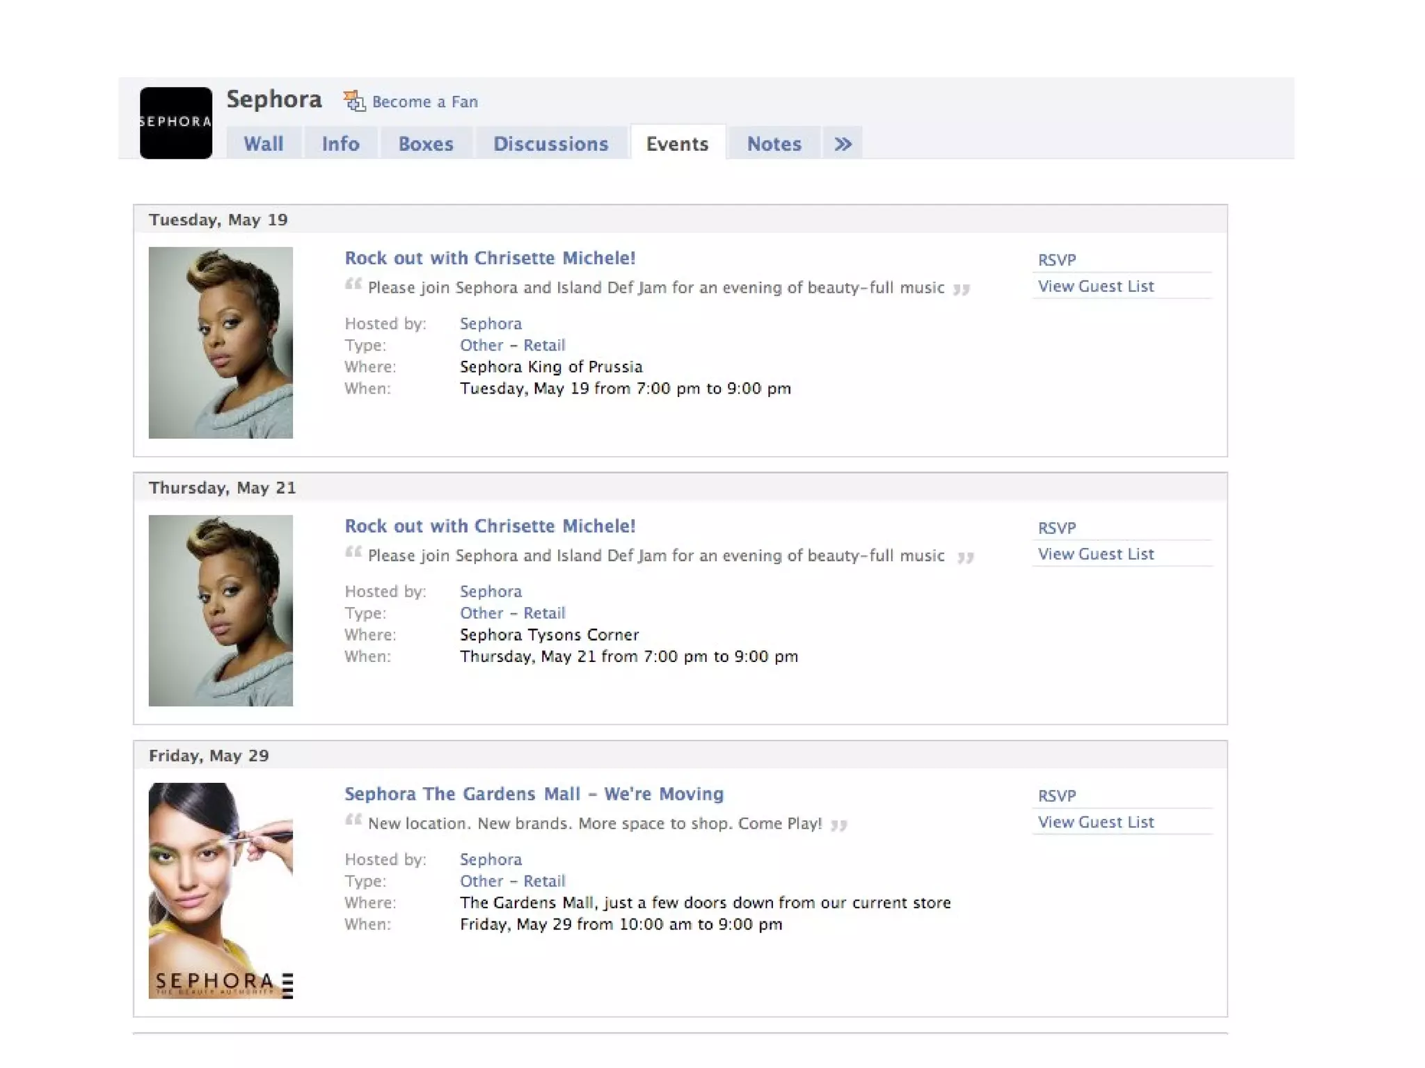This screenshot has height=1068, width=1425.
Task: Expand more tabs with double-chevron
Action: [x=843, y=144]
